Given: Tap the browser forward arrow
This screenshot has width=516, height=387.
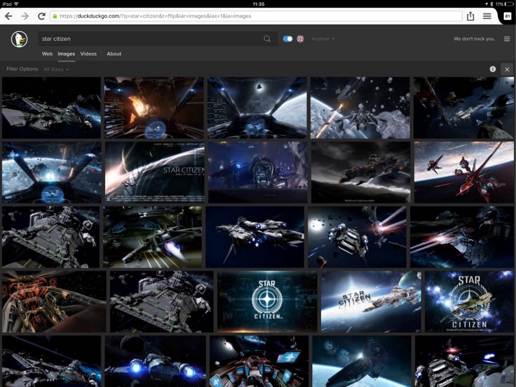Looking at the screenshot, I should pyautogui.click(x=25, y=16).
